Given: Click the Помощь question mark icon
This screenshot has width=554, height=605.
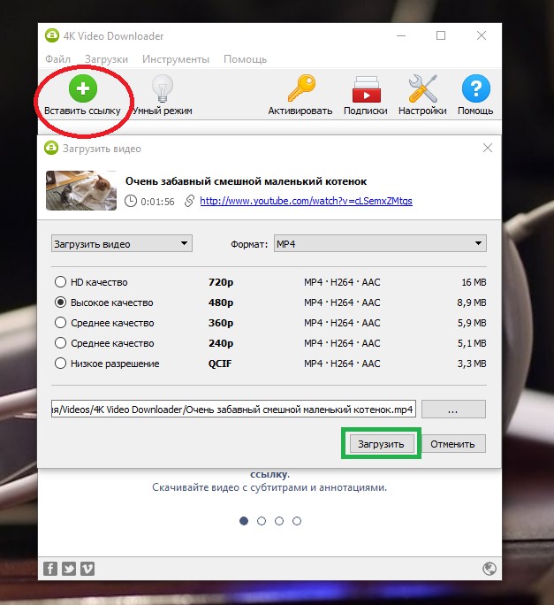Looking at the screenshot, I should (475, 89).
